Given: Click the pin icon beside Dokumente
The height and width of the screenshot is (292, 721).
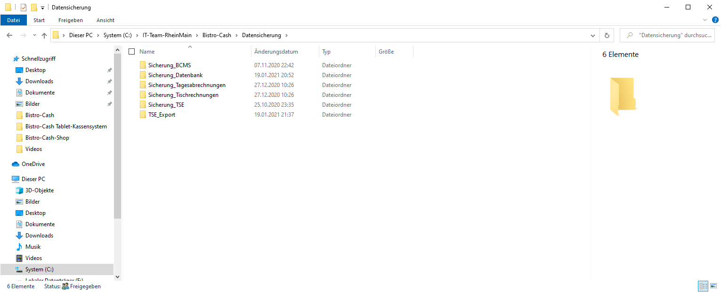Looking at the screenshot, I should click(109, 93).
